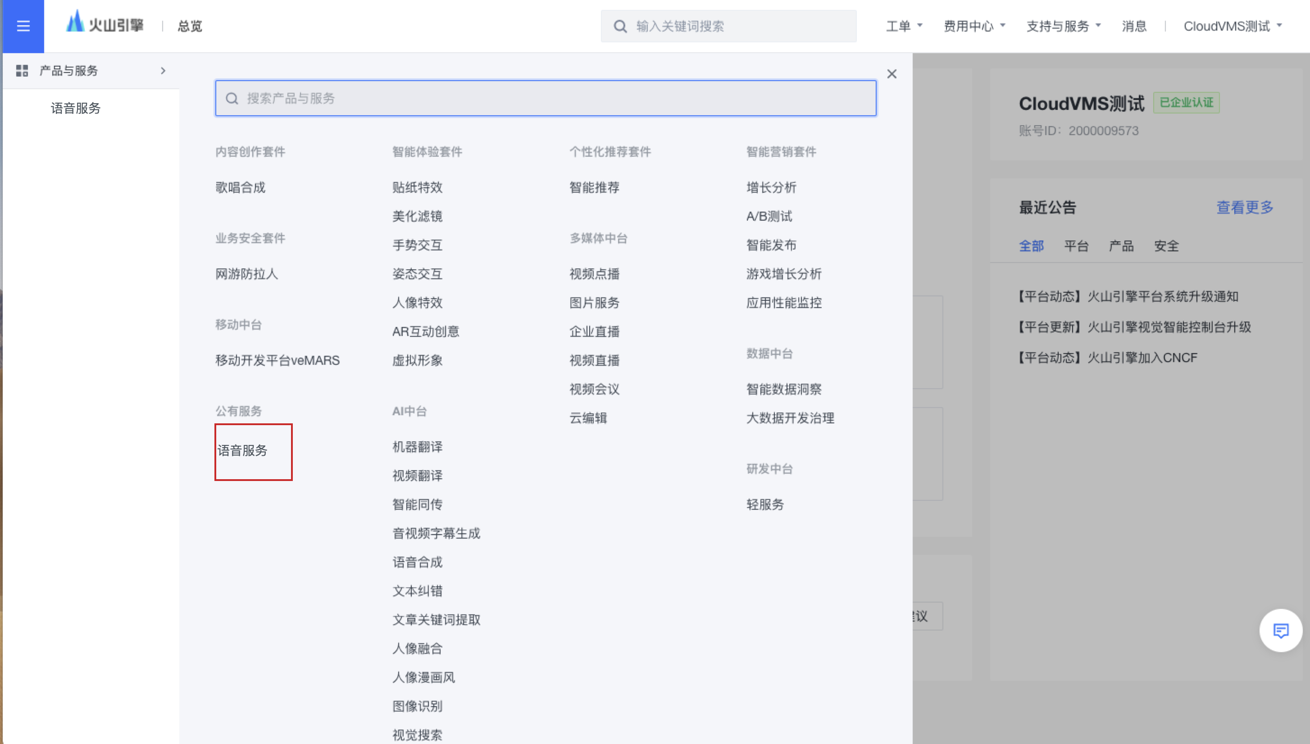The height and width of the screenshot is (744, 1310).
Task: Go to 总览 overview page
Action: (190, 26)
